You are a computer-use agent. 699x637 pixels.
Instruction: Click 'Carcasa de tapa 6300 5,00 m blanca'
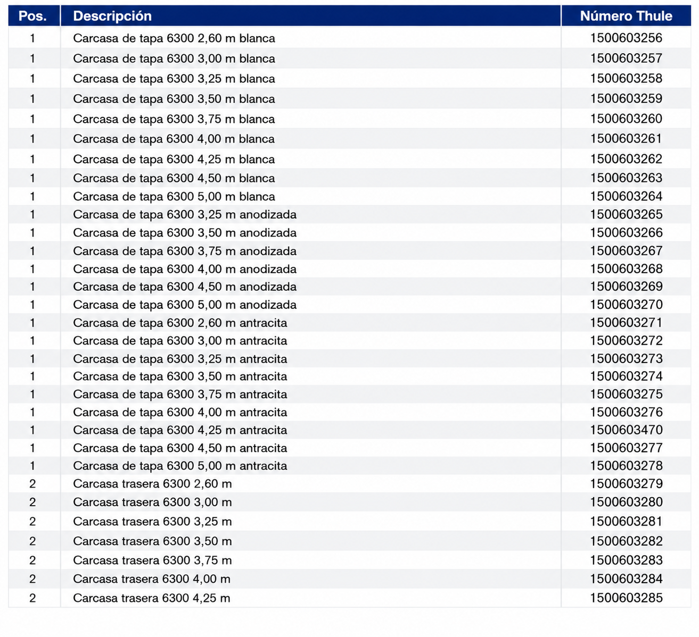pos(174,197)
